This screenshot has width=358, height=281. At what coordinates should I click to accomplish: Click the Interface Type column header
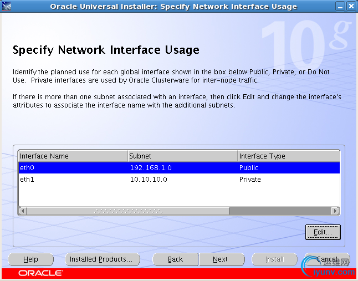coord(288,156)
